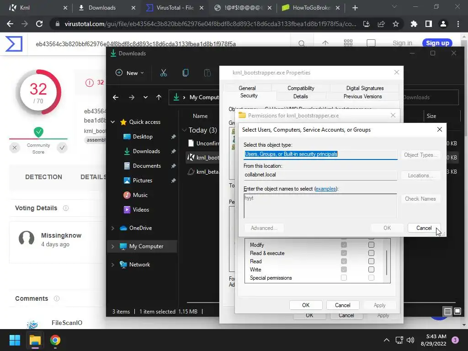Collapse the Quick access tree node
The width and height of the screenshot is (468, 351).
tap(113, 122)
